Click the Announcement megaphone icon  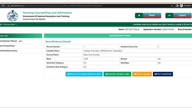point(1,25)
